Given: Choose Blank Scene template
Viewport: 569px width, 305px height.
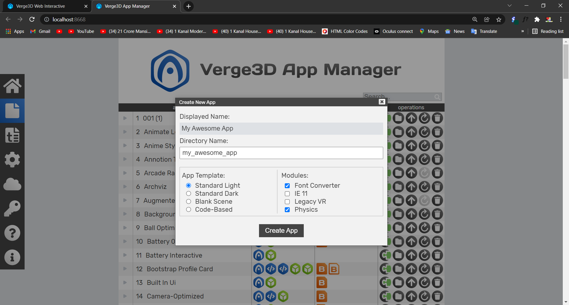Looking at the screenshot, I should tap(188, 201).
